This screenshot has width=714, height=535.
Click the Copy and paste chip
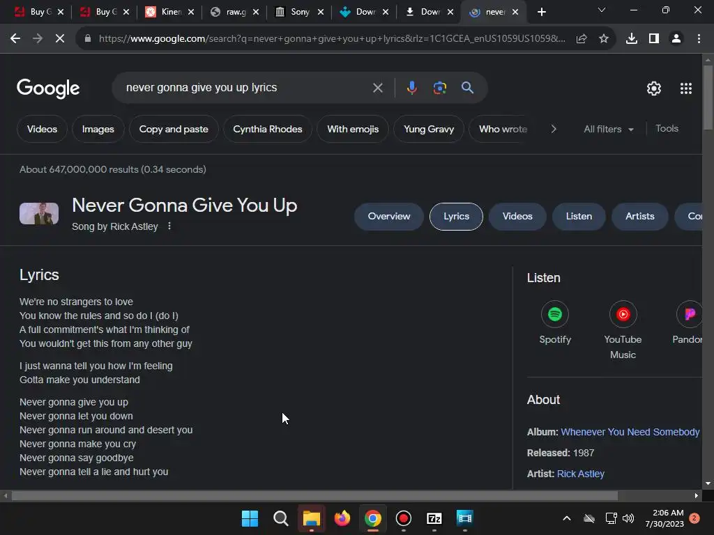(x=174, y=129)
